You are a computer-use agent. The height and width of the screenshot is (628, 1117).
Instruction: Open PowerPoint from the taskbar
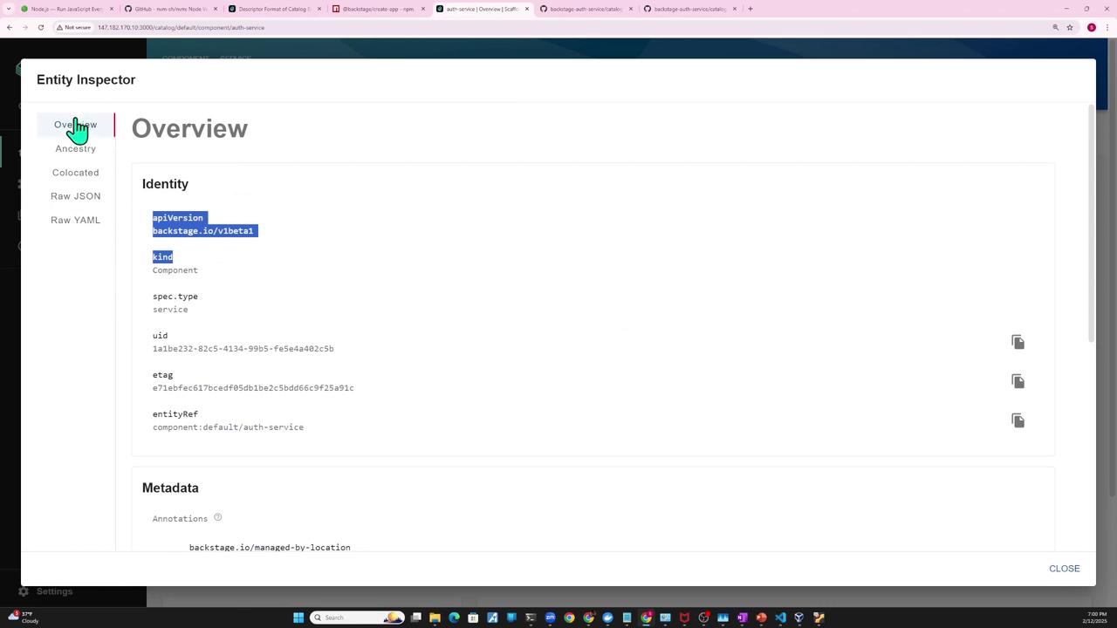tap(761, 618)
